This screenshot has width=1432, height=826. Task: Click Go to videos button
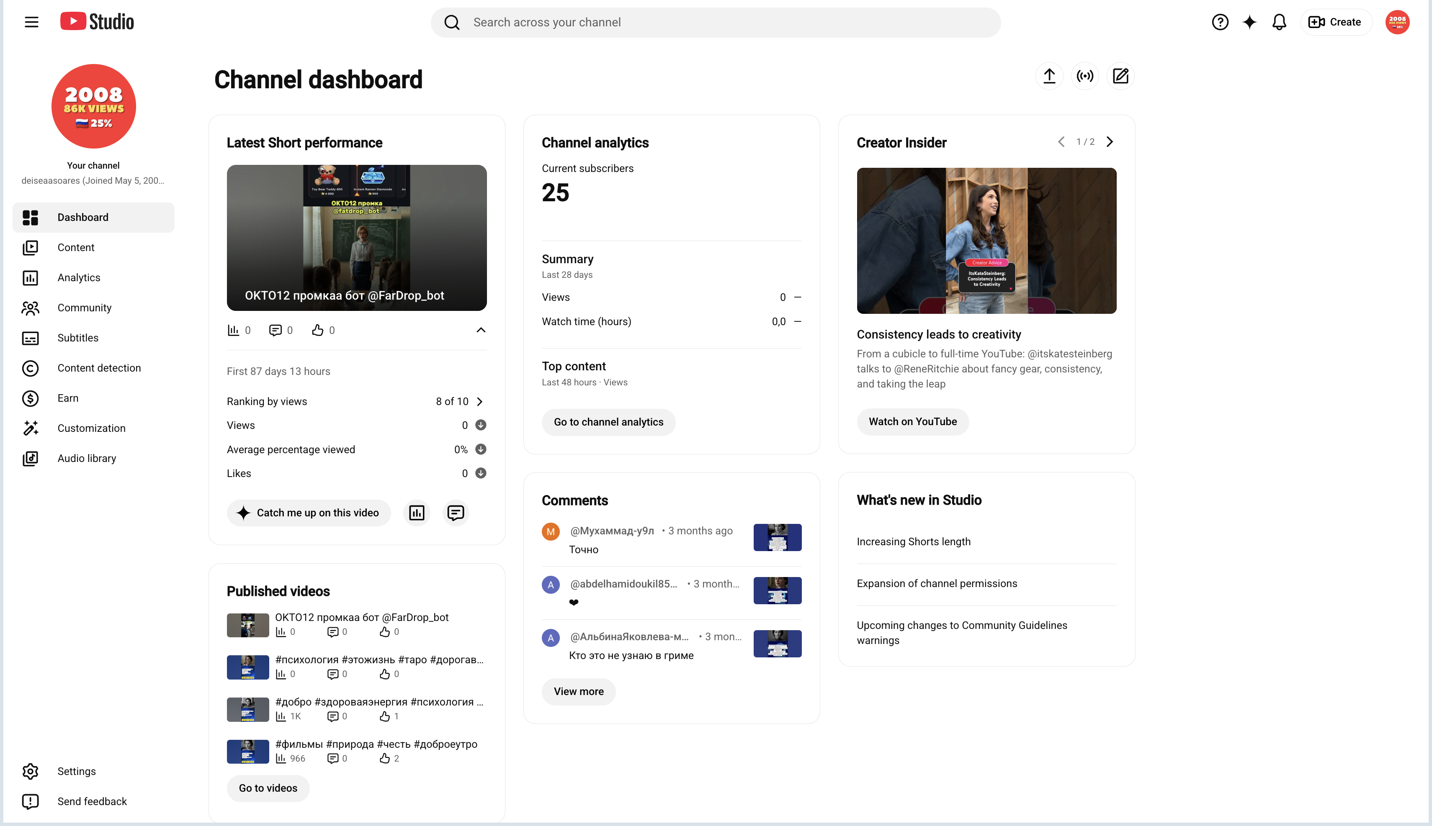pyautogui.click(x=268, y=788)
